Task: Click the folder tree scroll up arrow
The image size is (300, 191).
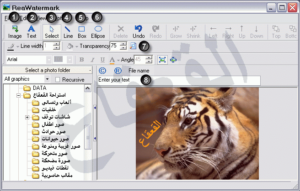Action: 88,88
